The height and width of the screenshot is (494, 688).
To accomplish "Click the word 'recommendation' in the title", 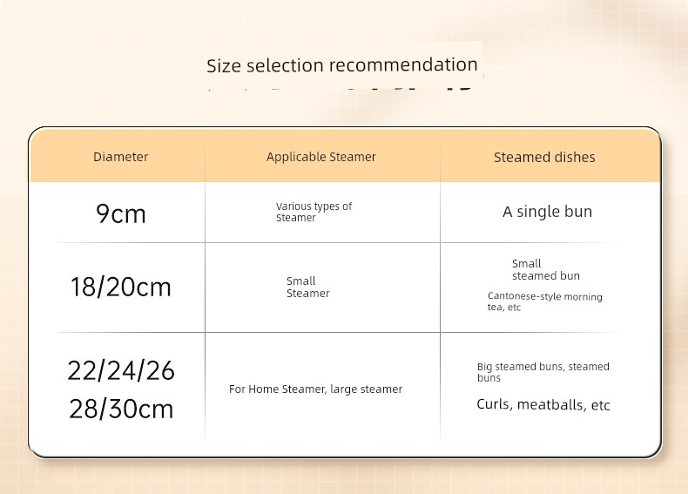I will 404,65.
